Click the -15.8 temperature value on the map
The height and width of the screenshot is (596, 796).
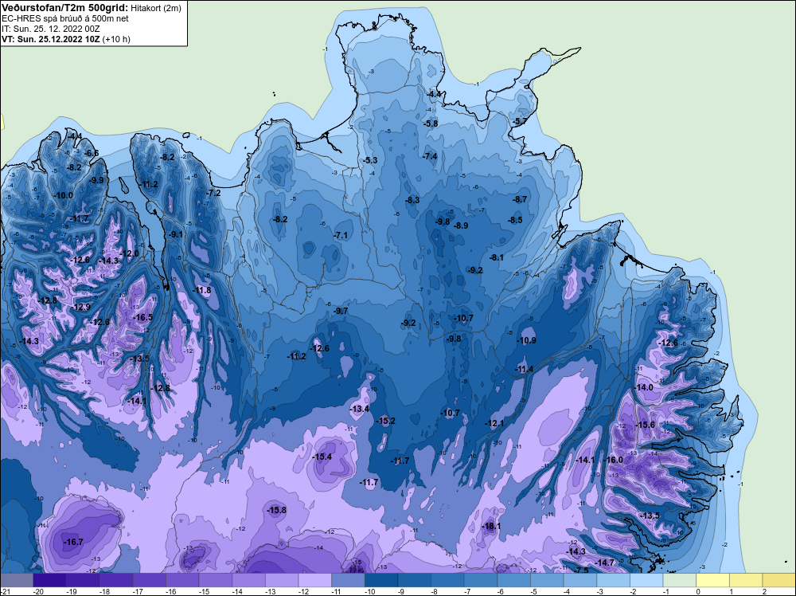point(277,510)
